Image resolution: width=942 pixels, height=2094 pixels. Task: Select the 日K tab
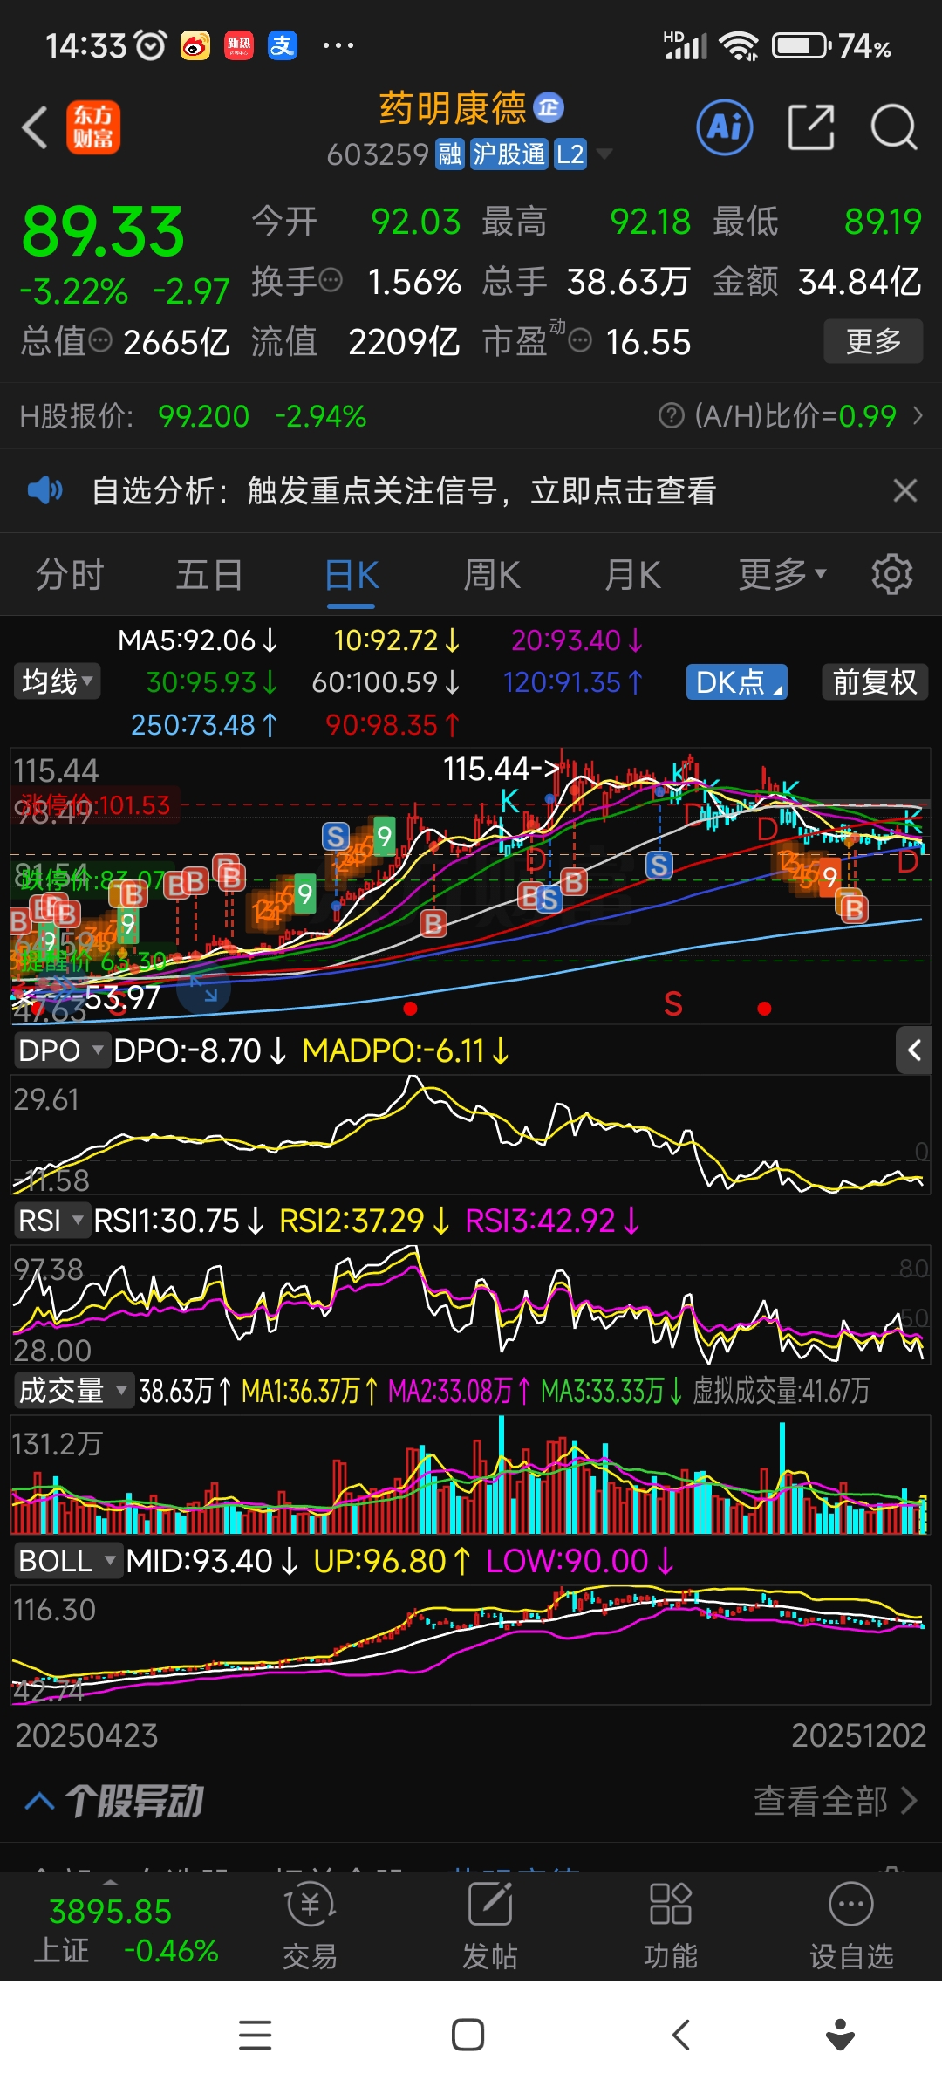tap(352, 577)
